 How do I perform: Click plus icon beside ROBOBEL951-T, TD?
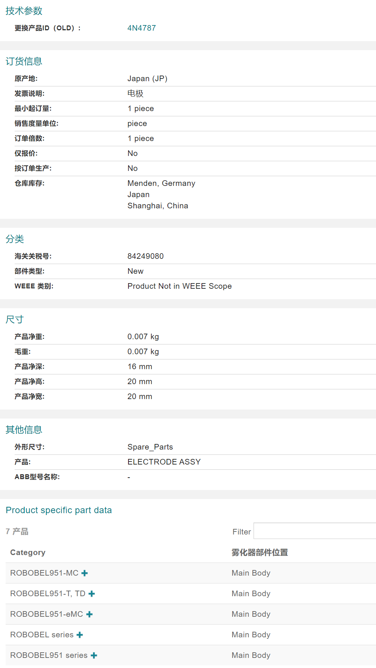pos(92,594)
